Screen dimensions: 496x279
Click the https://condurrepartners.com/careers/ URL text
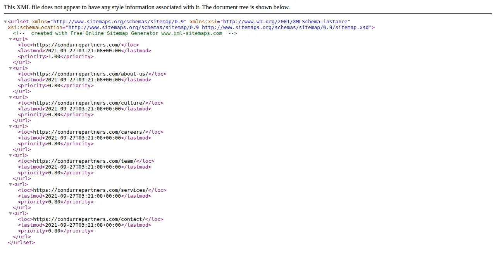(89, 132)
